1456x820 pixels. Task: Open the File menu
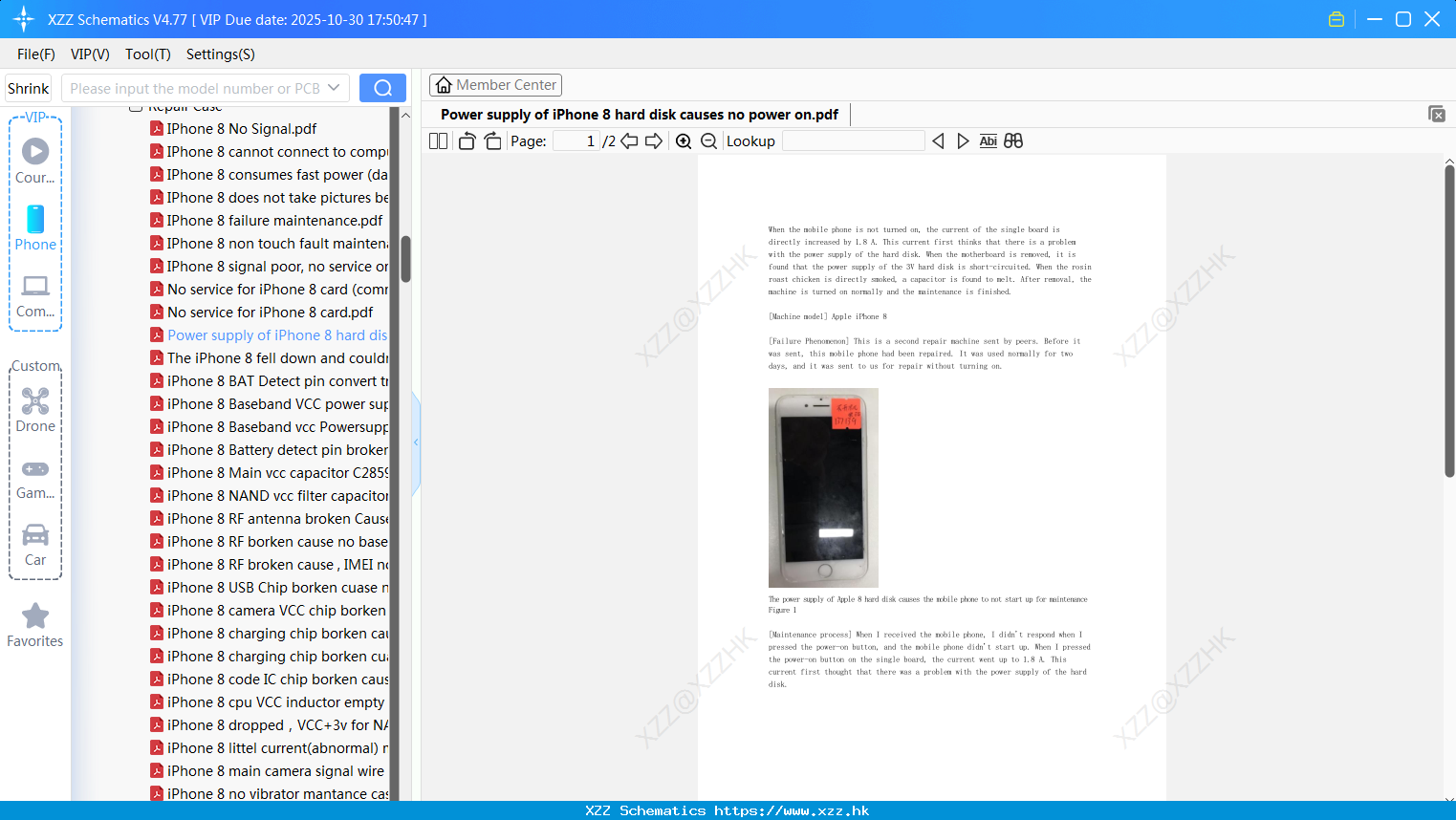pos(36,54)
